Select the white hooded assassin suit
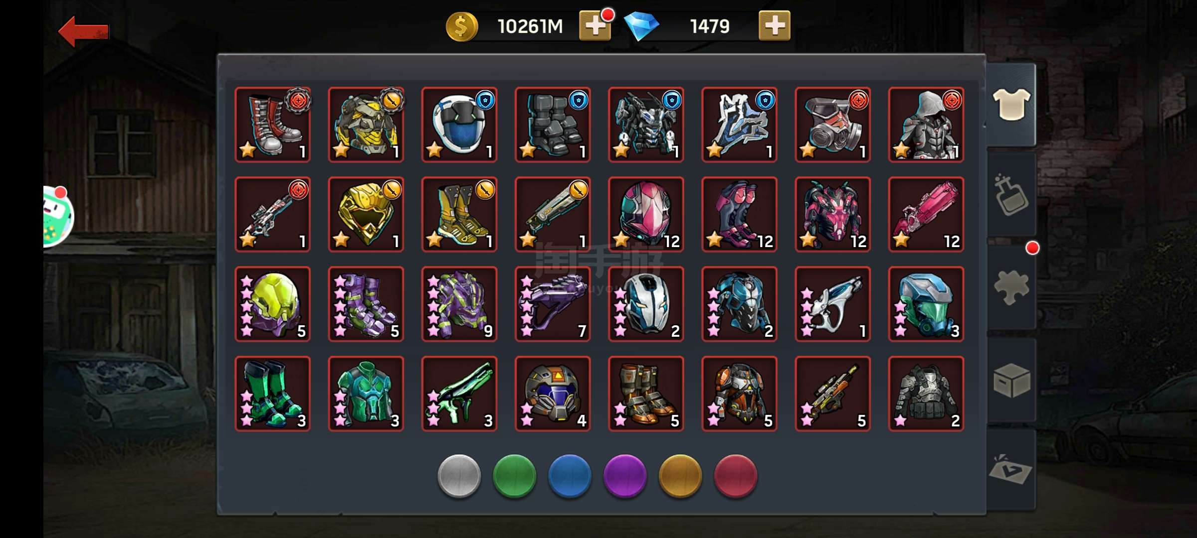This screenshot has width=1197, height=538. pos(926,125)
